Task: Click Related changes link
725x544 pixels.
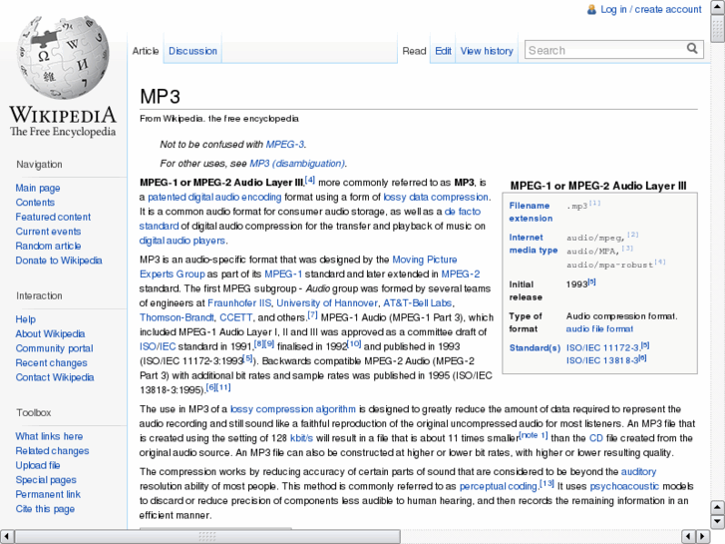Action: coord(52,451)
